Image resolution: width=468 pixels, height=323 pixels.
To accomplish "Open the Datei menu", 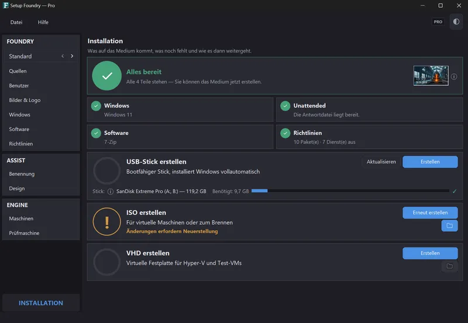I will 16,22.
